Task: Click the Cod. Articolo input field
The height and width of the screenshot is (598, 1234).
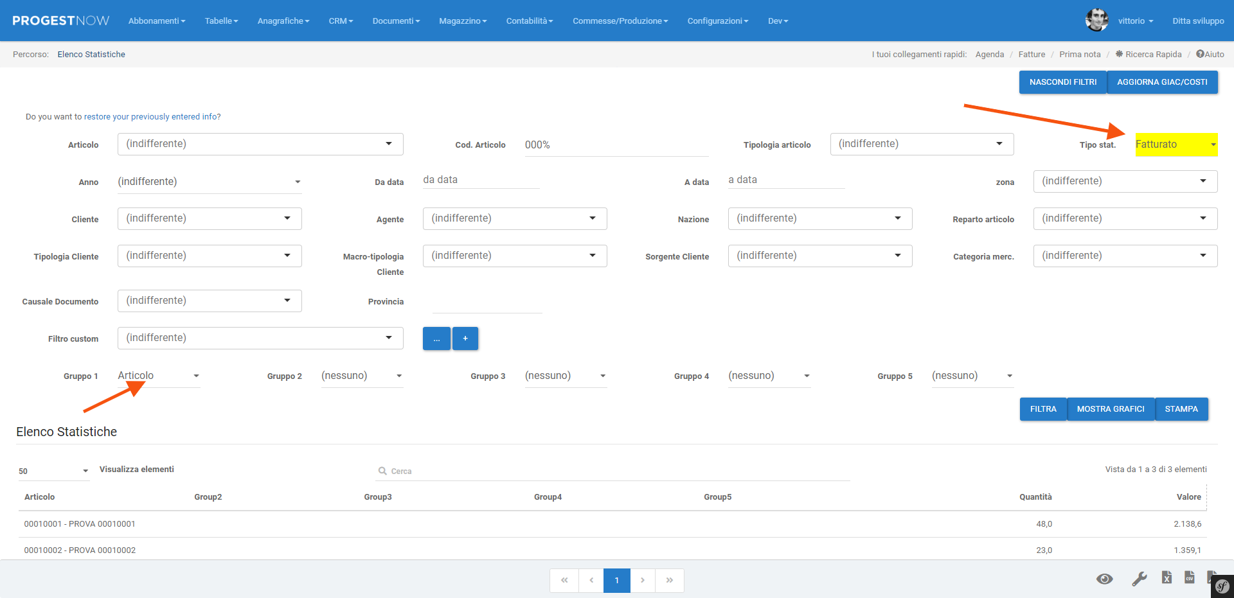Action: pos(616,145)
